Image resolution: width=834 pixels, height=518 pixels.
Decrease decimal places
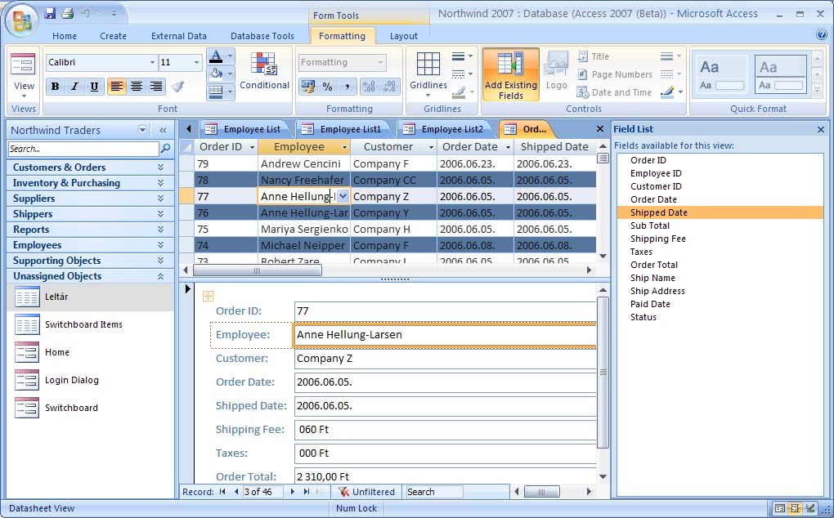(390, 86)
